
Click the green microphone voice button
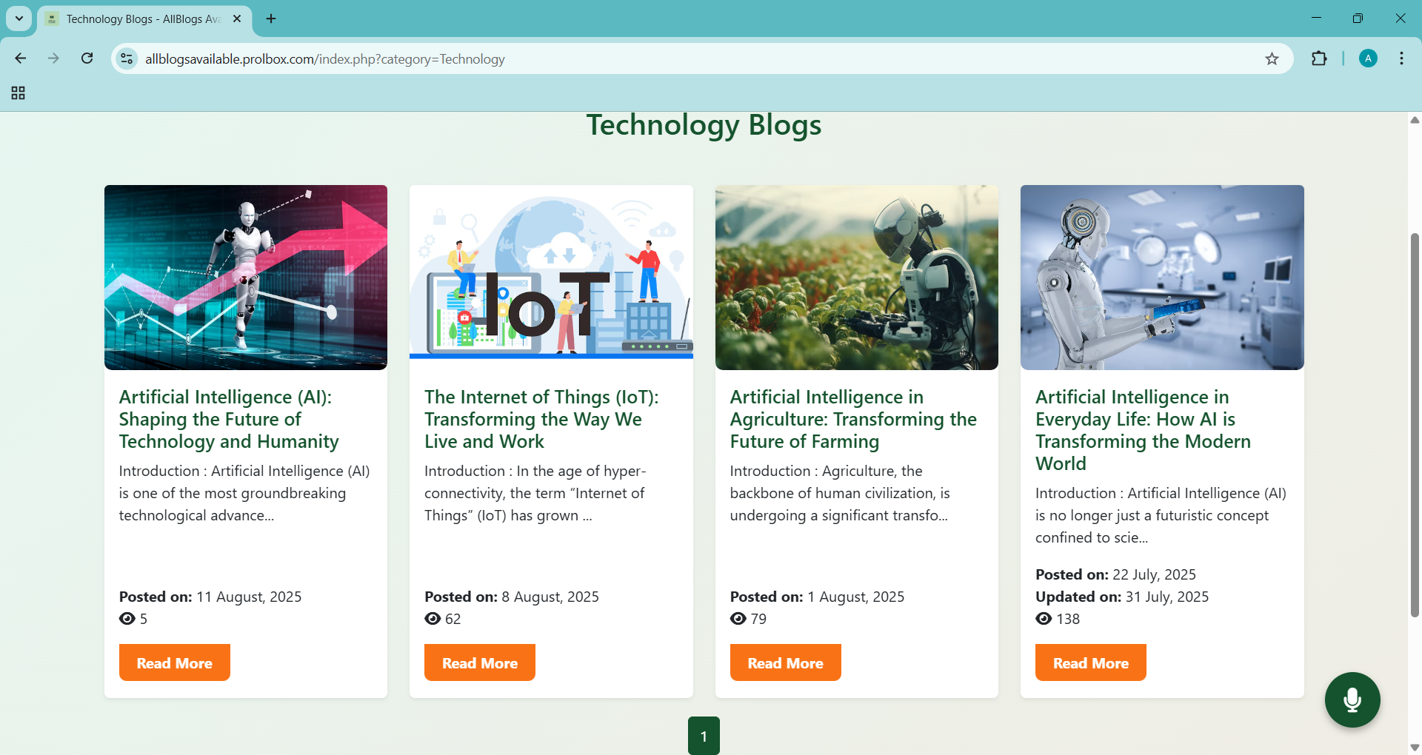click(x=1352, y=699)
